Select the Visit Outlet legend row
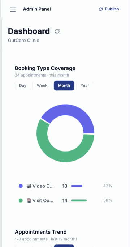This screenshot has height=247, width=130. click(x=65, y=200)
